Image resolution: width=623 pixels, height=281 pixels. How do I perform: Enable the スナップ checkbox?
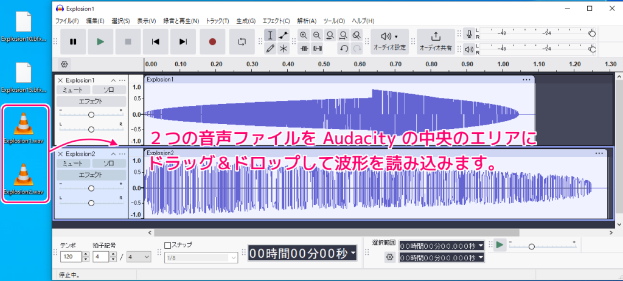coord(168,245)
